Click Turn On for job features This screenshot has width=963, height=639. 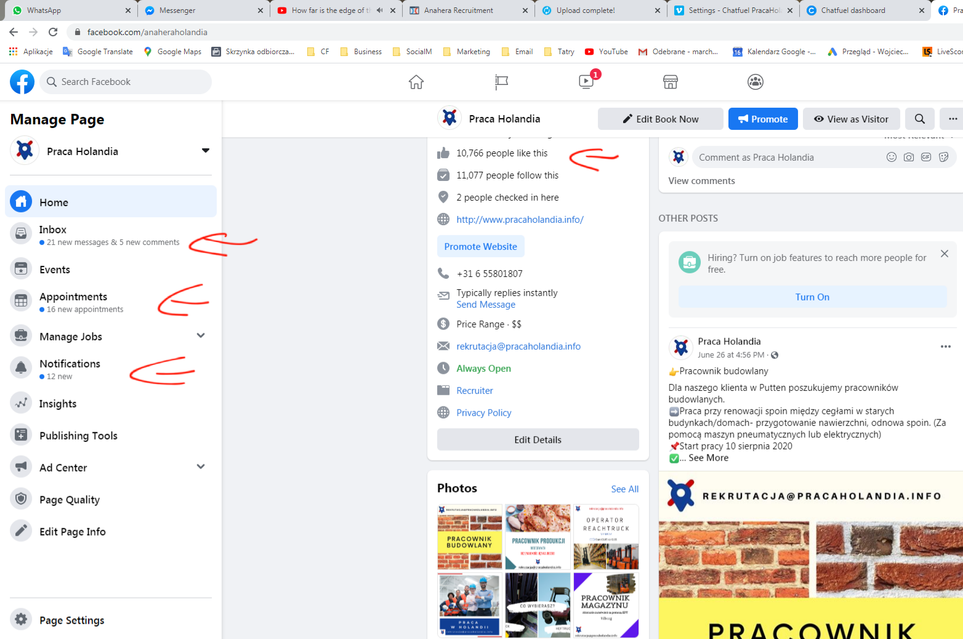[x=812, y=297]
